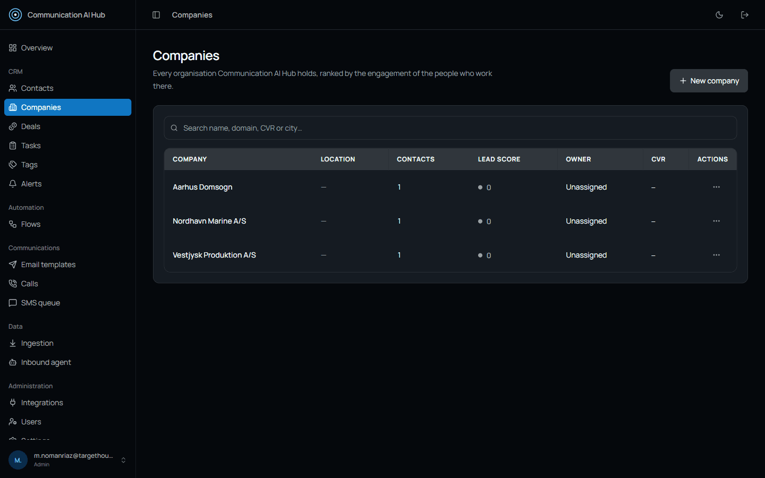Click Unassigned owner for Vestjysk Produktion A/S
This screenshot has height=478, width=765.
[586, 255]
